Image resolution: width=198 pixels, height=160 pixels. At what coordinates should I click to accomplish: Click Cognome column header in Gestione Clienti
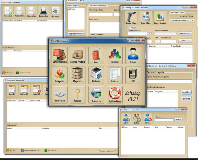click(x=147, y=127)
